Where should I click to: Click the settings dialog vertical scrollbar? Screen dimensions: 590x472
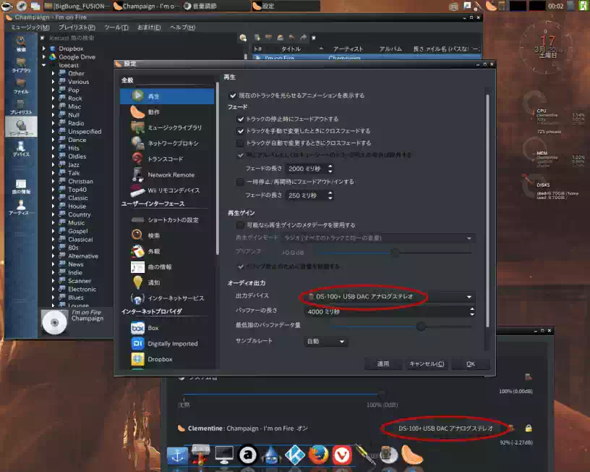click(487, 211)
